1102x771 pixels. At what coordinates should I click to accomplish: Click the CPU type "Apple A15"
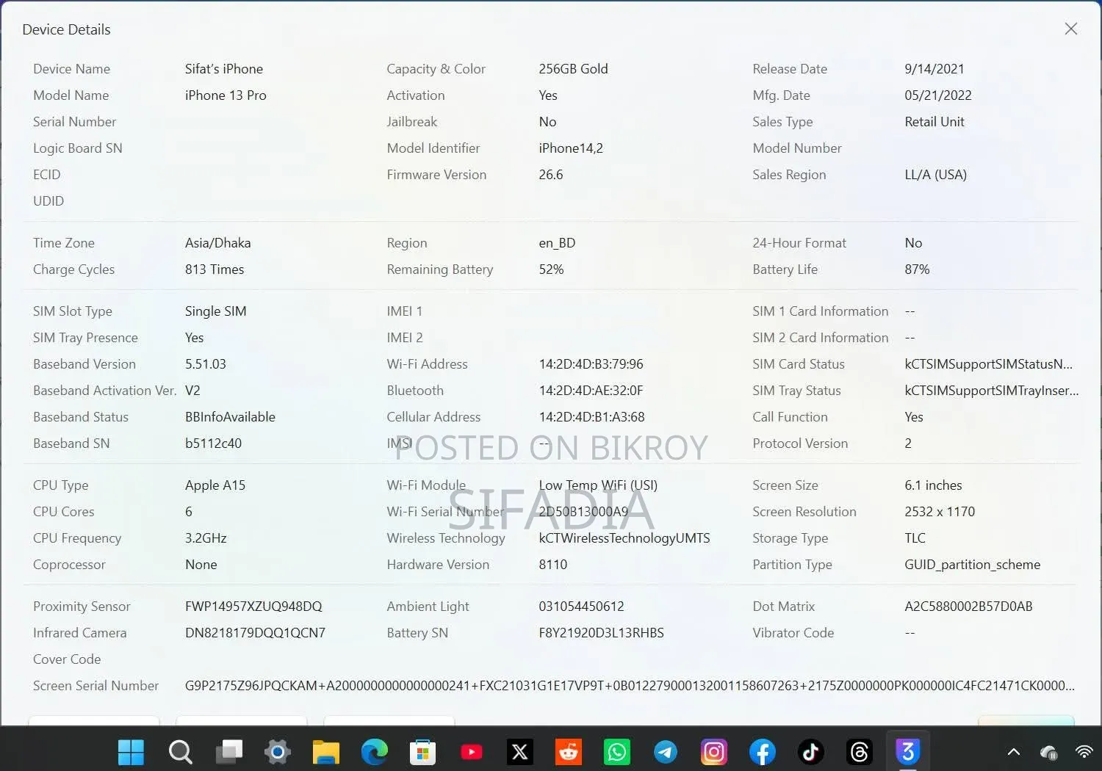click(215, 485)
